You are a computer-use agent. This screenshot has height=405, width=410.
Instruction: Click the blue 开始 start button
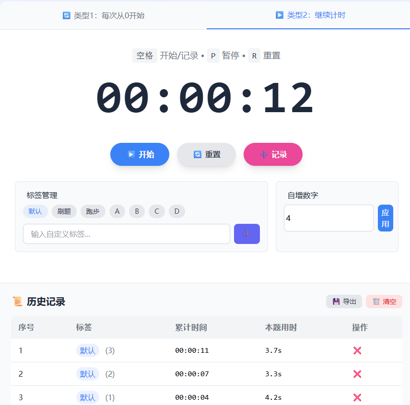pyautogui.click(x=140, y=154)
